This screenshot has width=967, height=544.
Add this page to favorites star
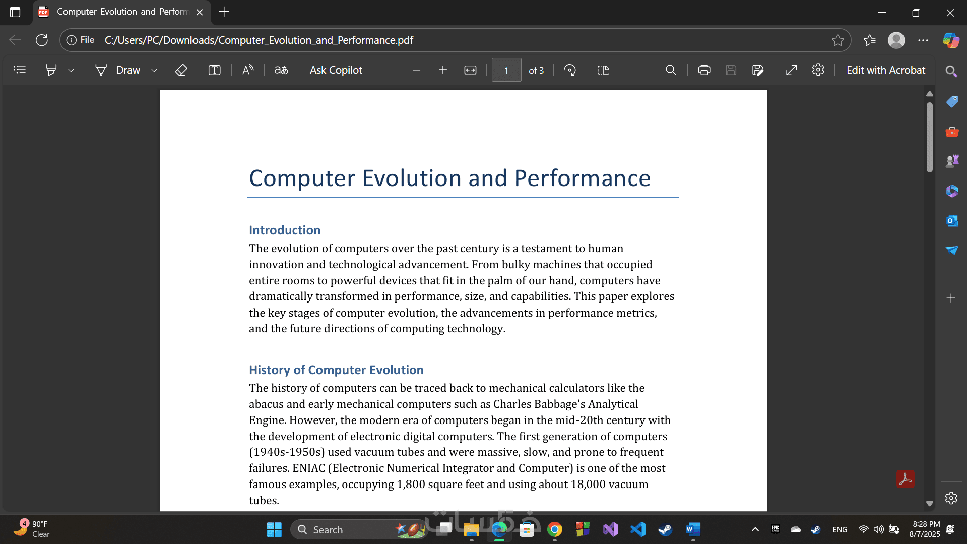837,40
